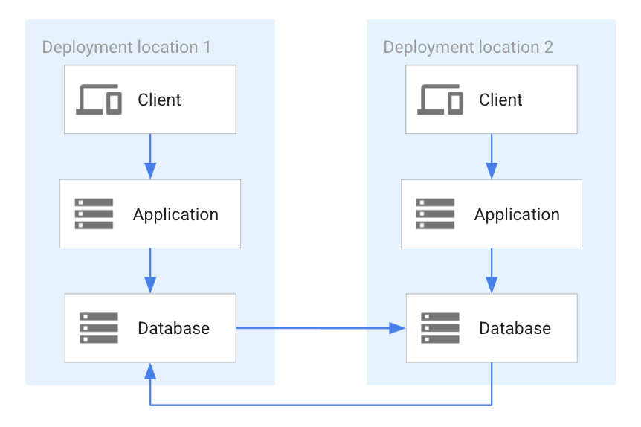Click the bottom return arrow beneath both locations
This screenshot has height=427, width=641.
[x=320, y=405]
